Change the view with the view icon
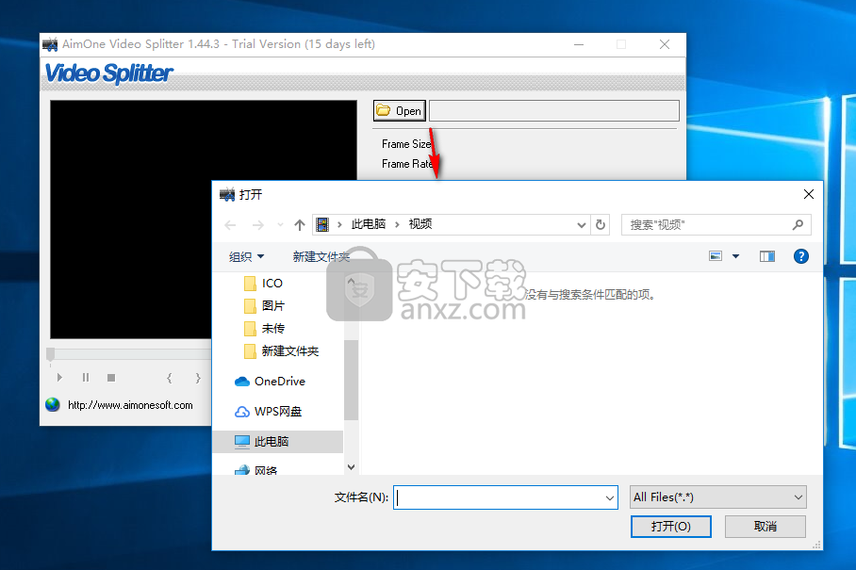 (716, 256)
